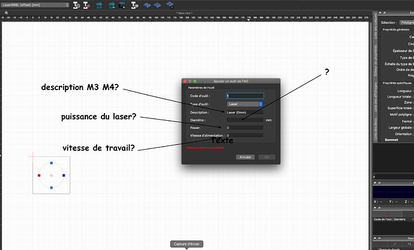Click the OK button in tool dialog
414x250 pixels.
tap(266, 157)
